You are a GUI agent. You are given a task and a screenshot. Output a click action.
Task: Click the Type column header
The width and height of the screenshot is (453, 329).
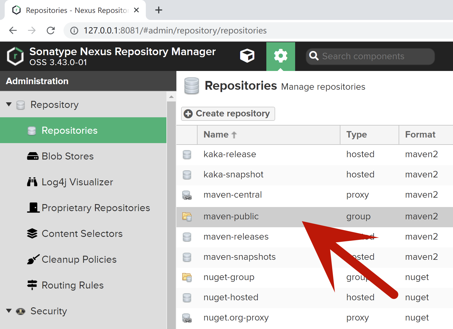coord(357,135)
